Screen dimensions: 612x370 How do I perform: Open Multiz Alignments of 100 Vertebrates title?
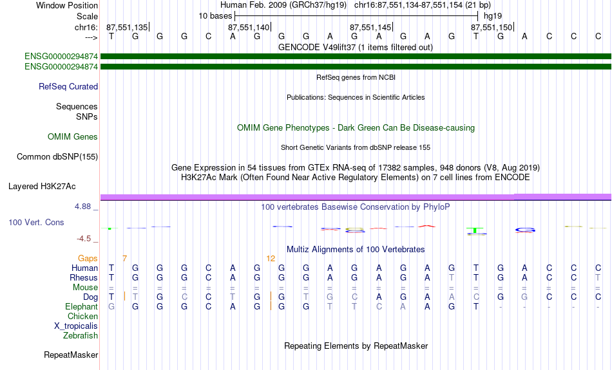(356, 250)
